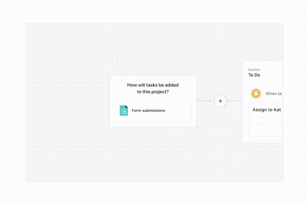Click the small 'Section' label
306x204 pixels.
[254, 70]
